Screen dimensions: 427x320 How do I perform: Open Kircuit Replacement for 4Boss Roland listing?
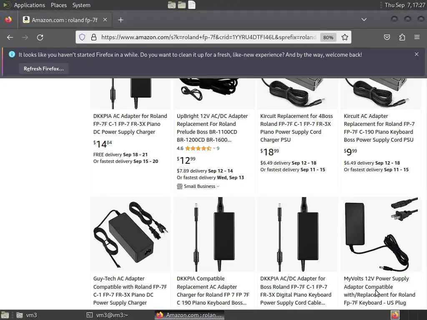click(296, 128)
